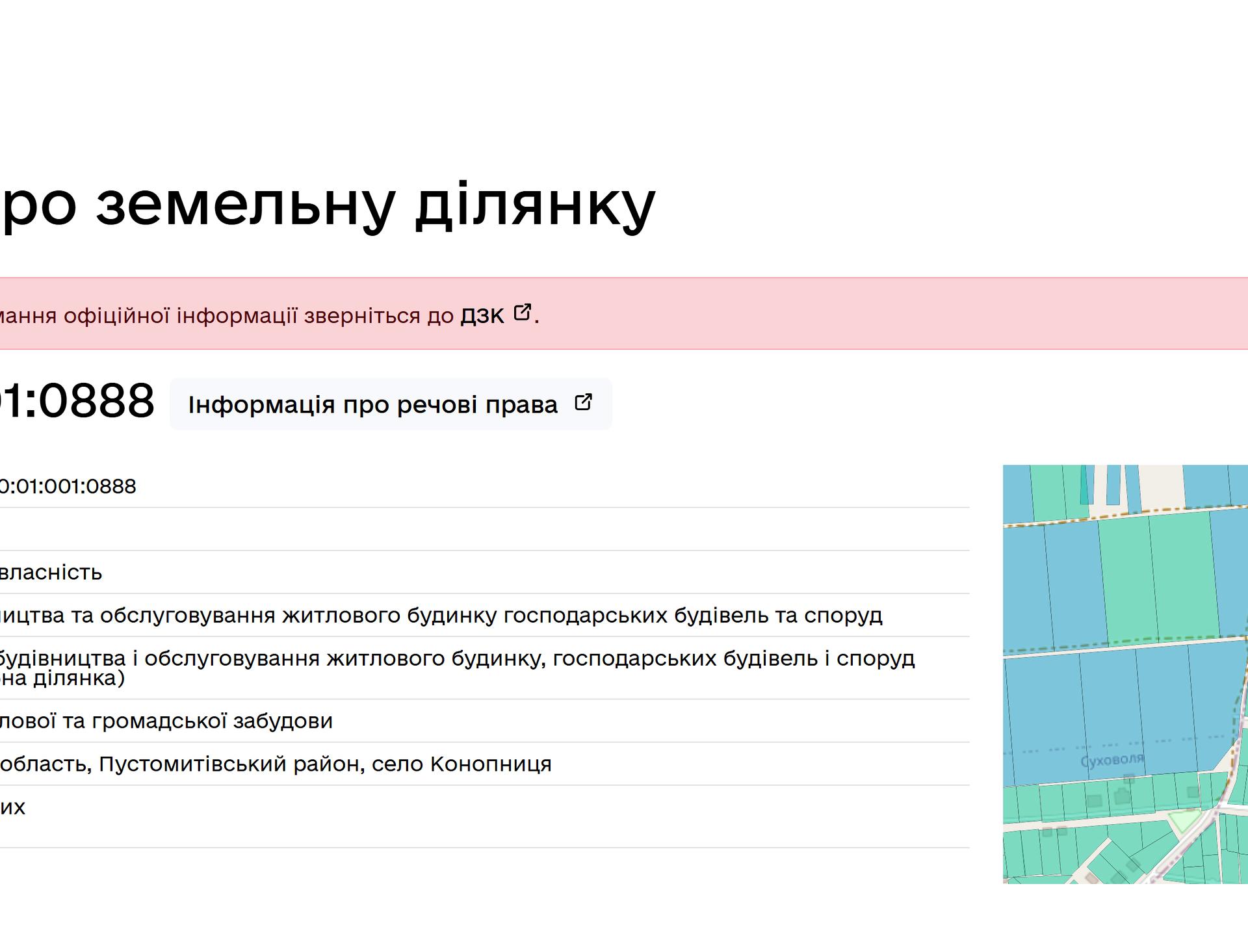The image size is (1248, 936).
Task: Click the pink notification banner text
Action: click(x=226, y=316)
